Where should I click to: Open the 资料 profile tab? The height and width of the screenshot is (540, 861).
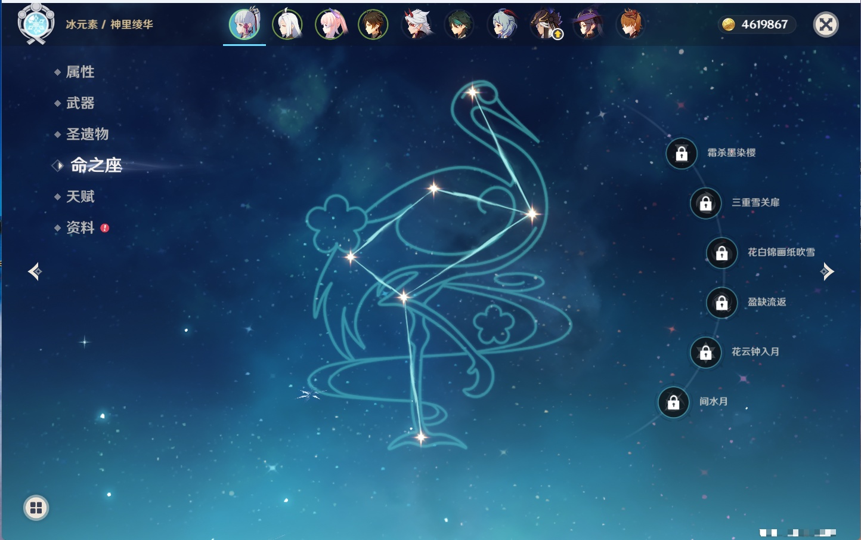point(80,227)
